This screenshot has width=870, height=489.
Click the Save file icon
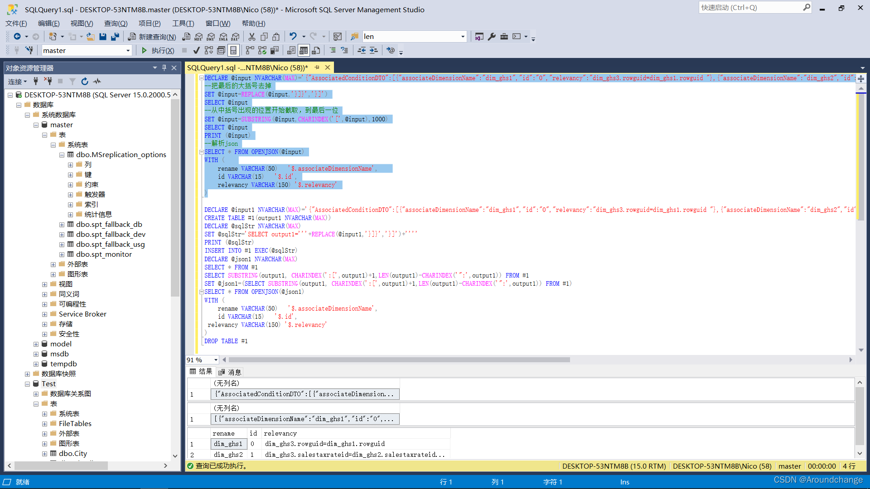pos(103,37)
